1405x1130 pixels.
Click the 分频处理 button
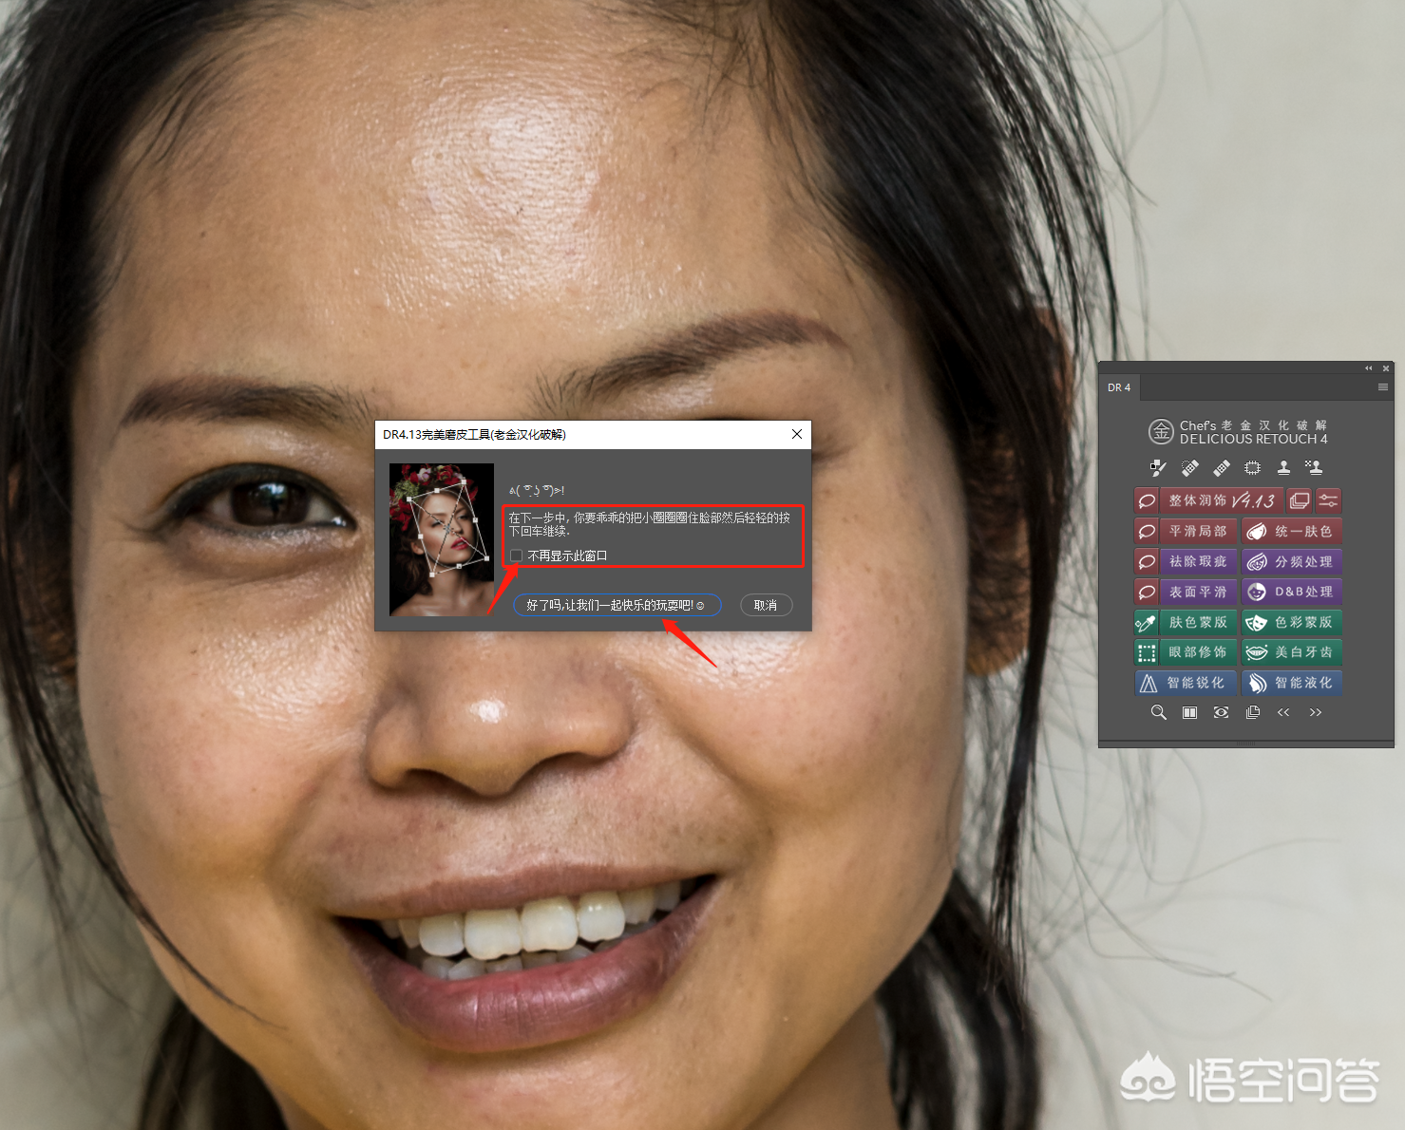point(1292,561)
